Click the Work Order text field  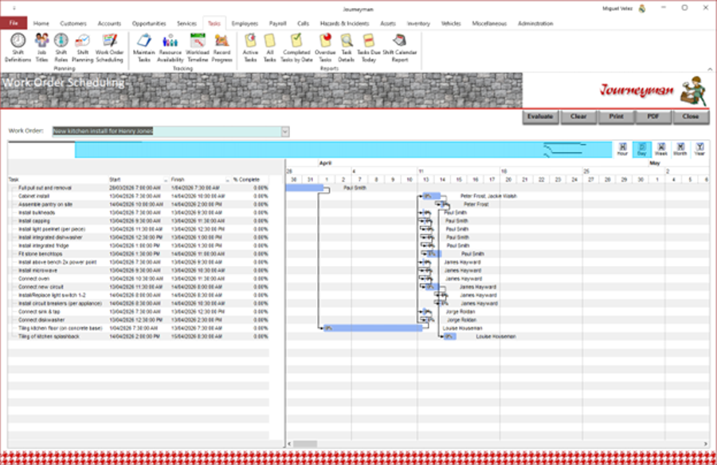coord(167,131)
